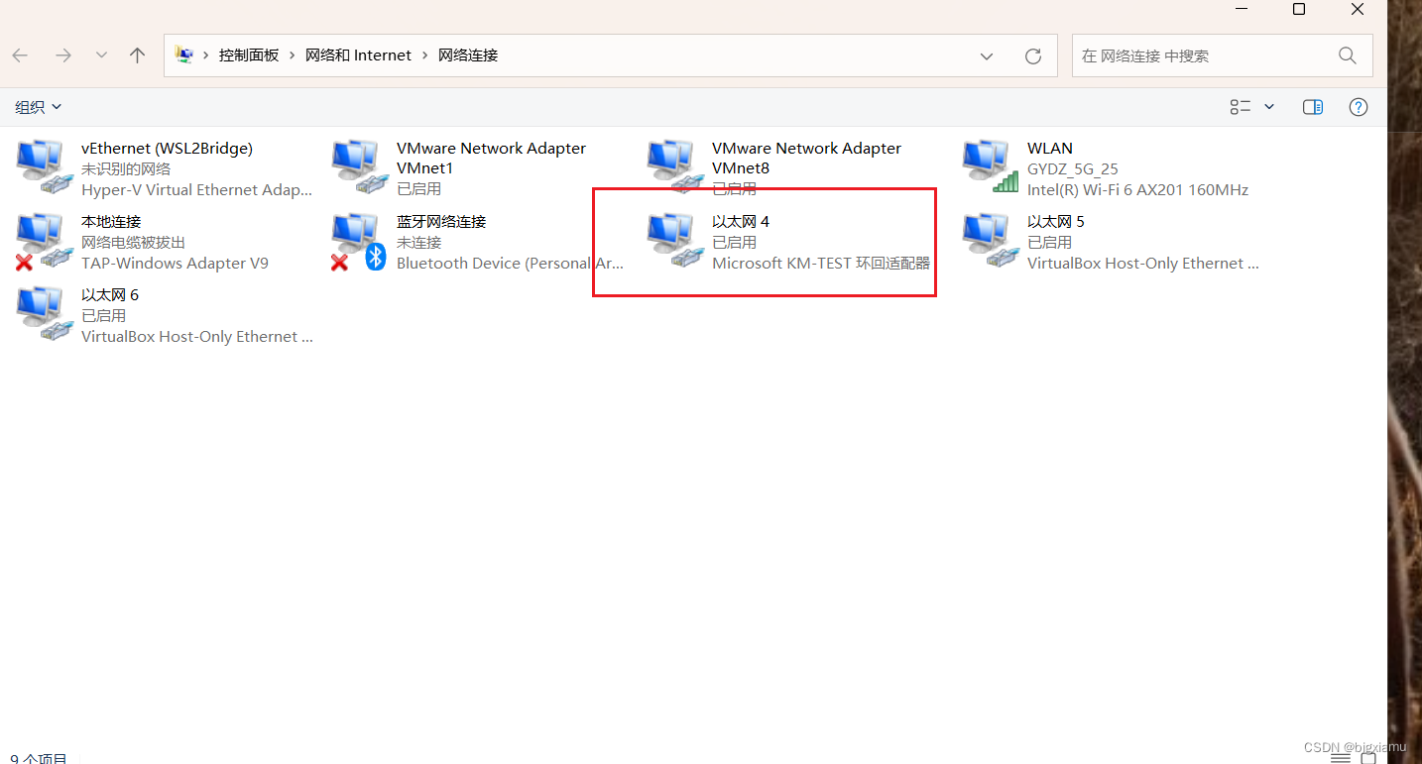Navigate to 网络和 Internet in the breadcrumb

point(358,55)
